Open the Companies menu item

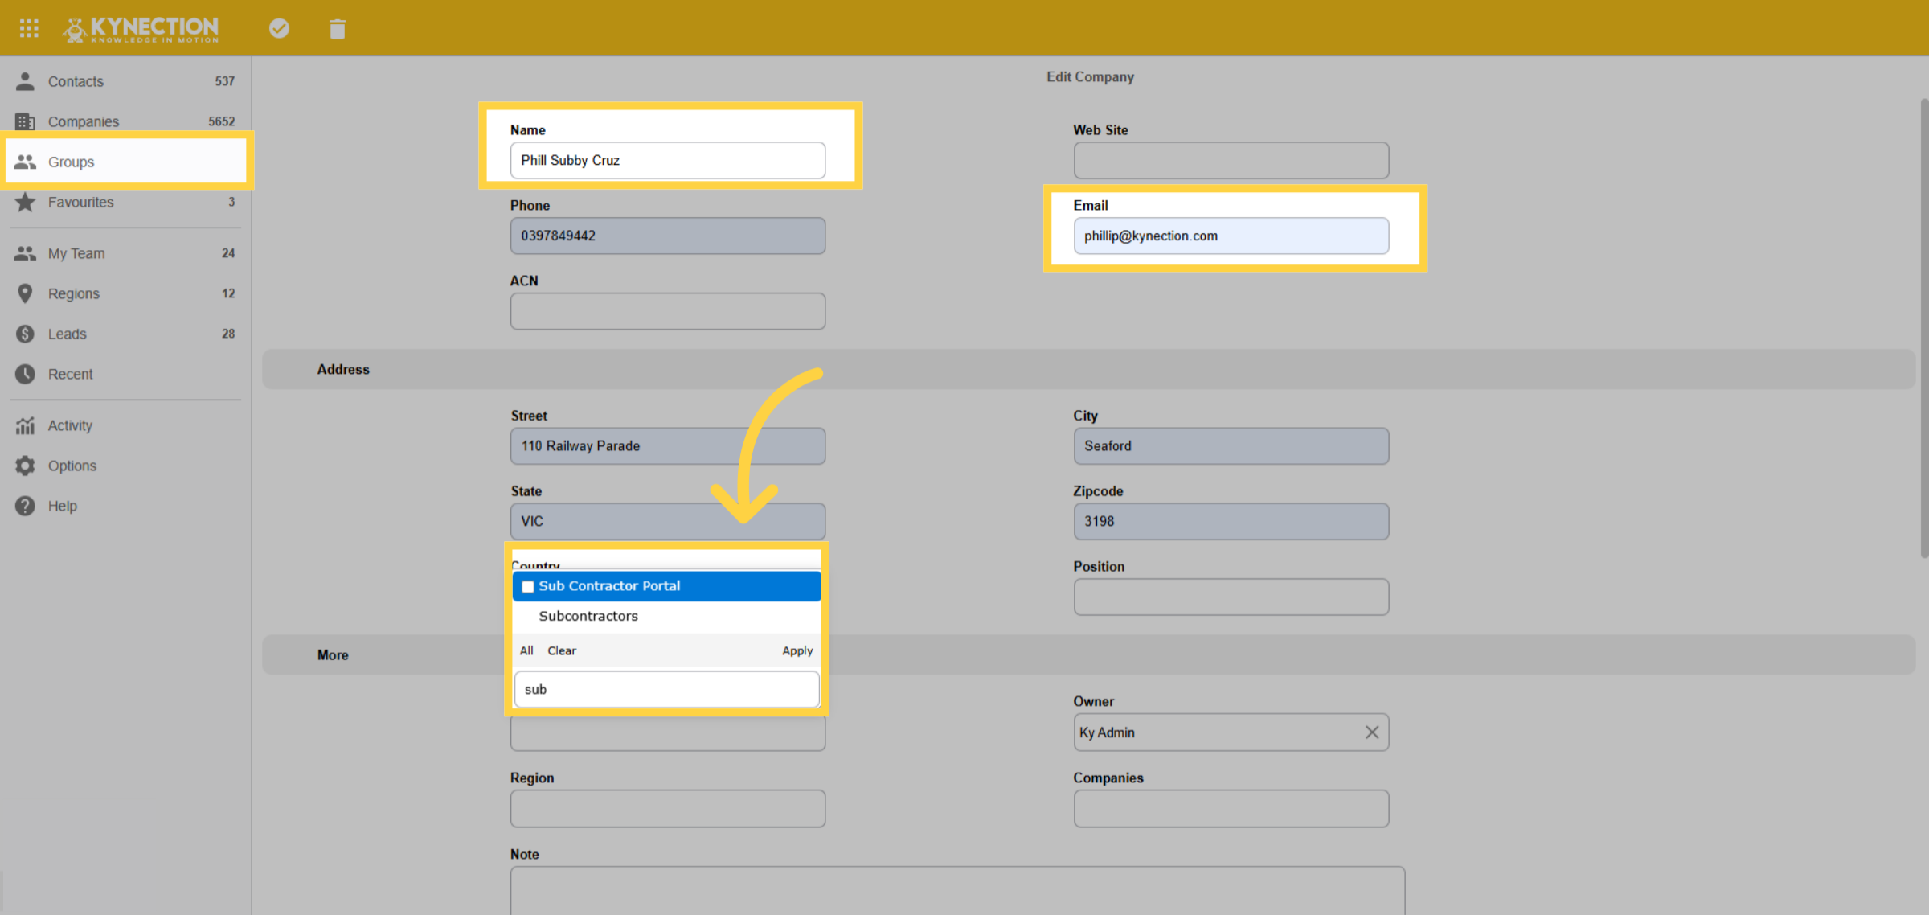pos(125,121)
